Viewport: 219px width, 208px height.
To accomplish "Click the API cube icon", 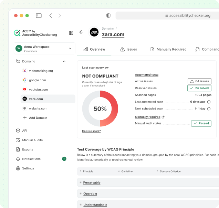I will tap(18, 131).
